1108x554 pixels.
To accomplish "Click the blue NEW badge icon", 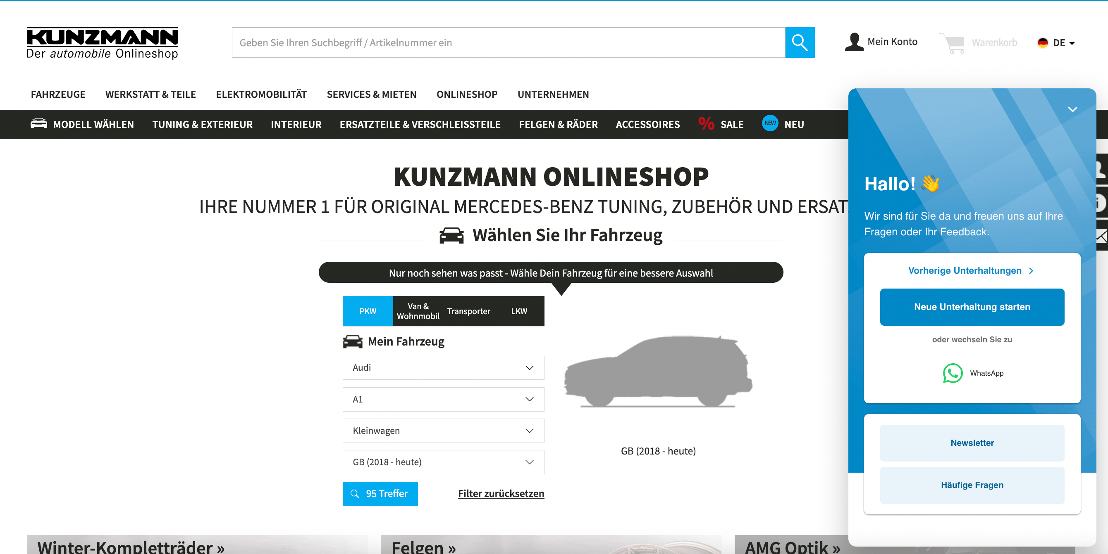I will point(770,123).
